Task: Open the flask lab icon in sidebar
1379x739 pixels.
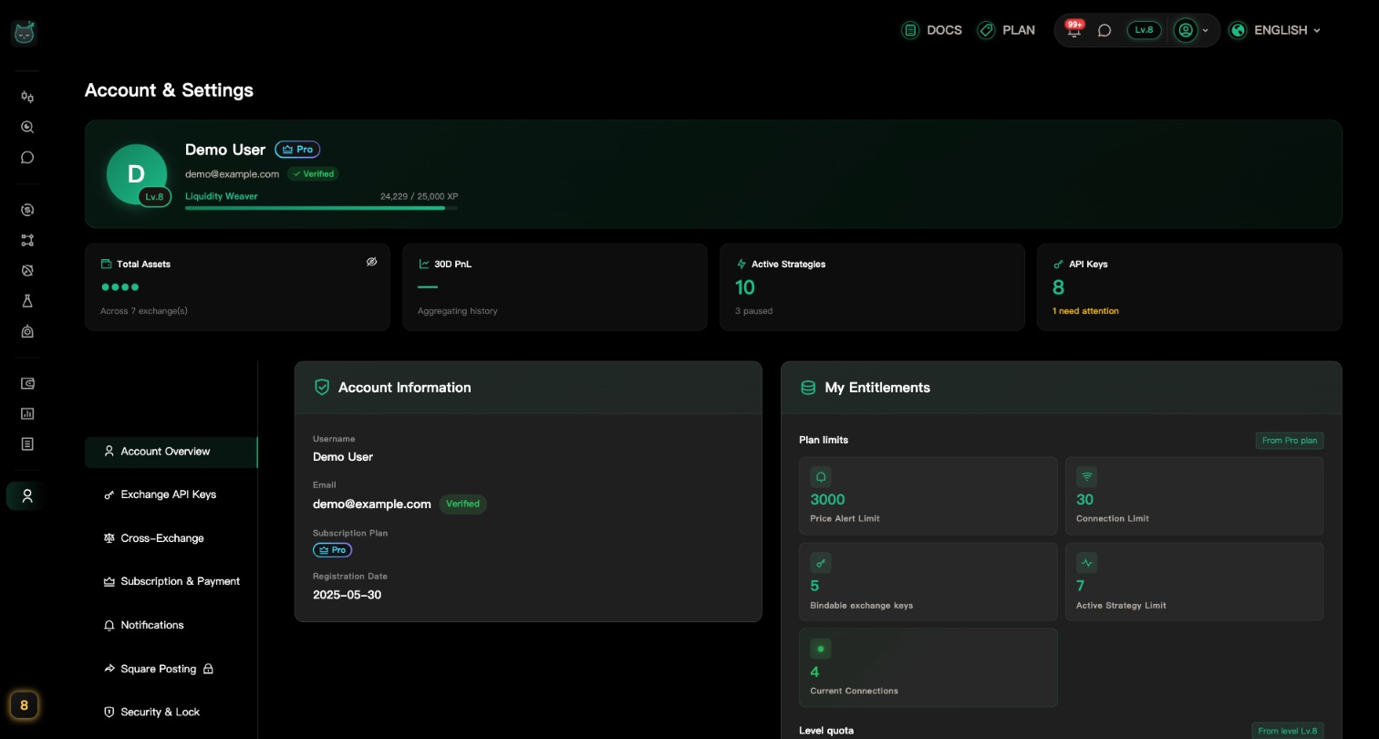Action: (27, 301)
